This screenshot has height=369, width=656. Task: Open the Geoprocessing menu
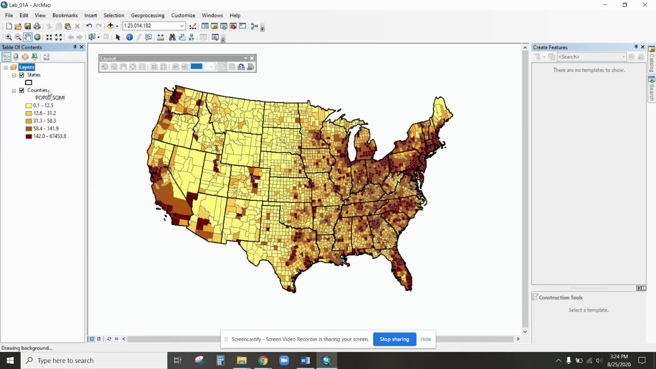pyautogui.click(x=148, y=15)
